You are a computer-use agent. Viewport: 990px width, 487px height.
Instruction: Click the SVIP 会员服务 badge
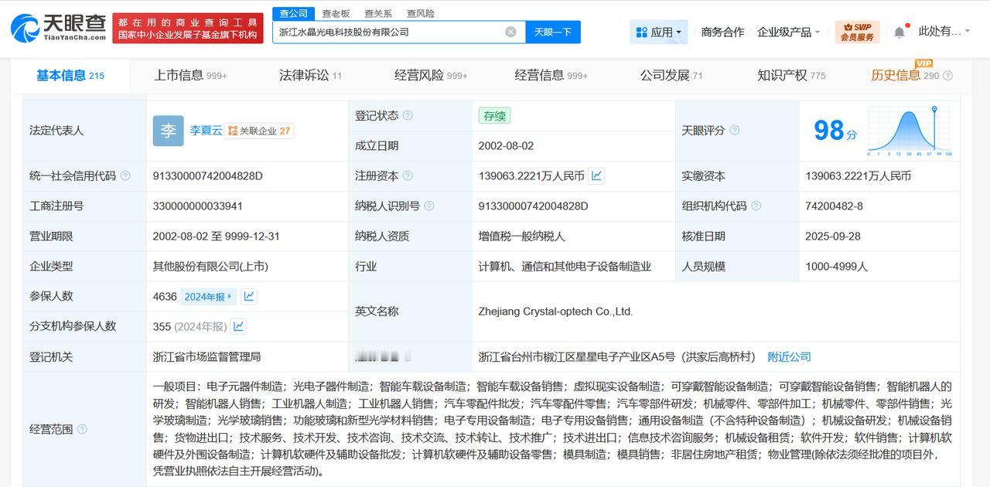(858, 32)
